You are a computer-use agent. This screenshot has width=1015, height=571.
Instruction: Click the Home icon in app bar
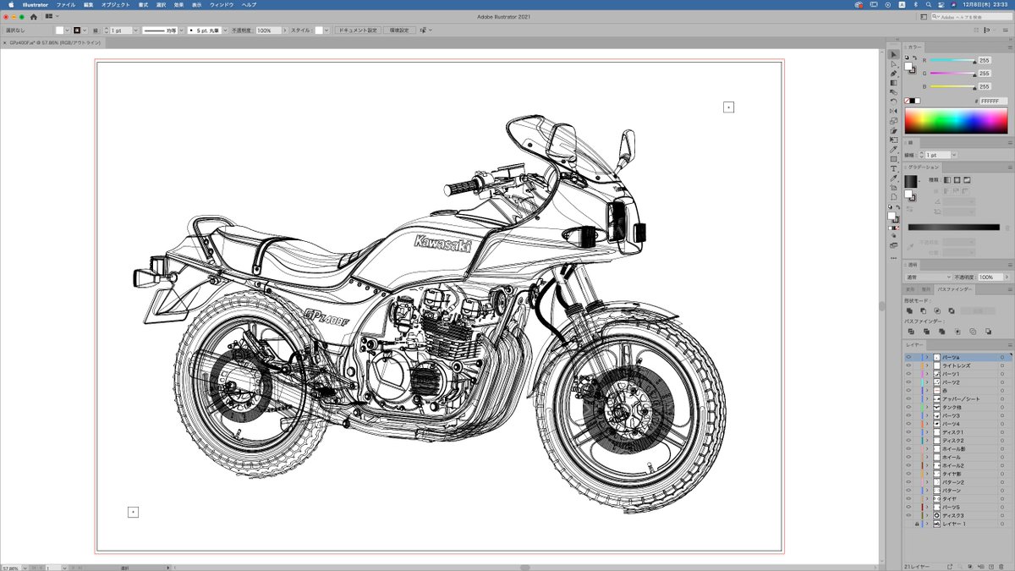click(34, 16)
